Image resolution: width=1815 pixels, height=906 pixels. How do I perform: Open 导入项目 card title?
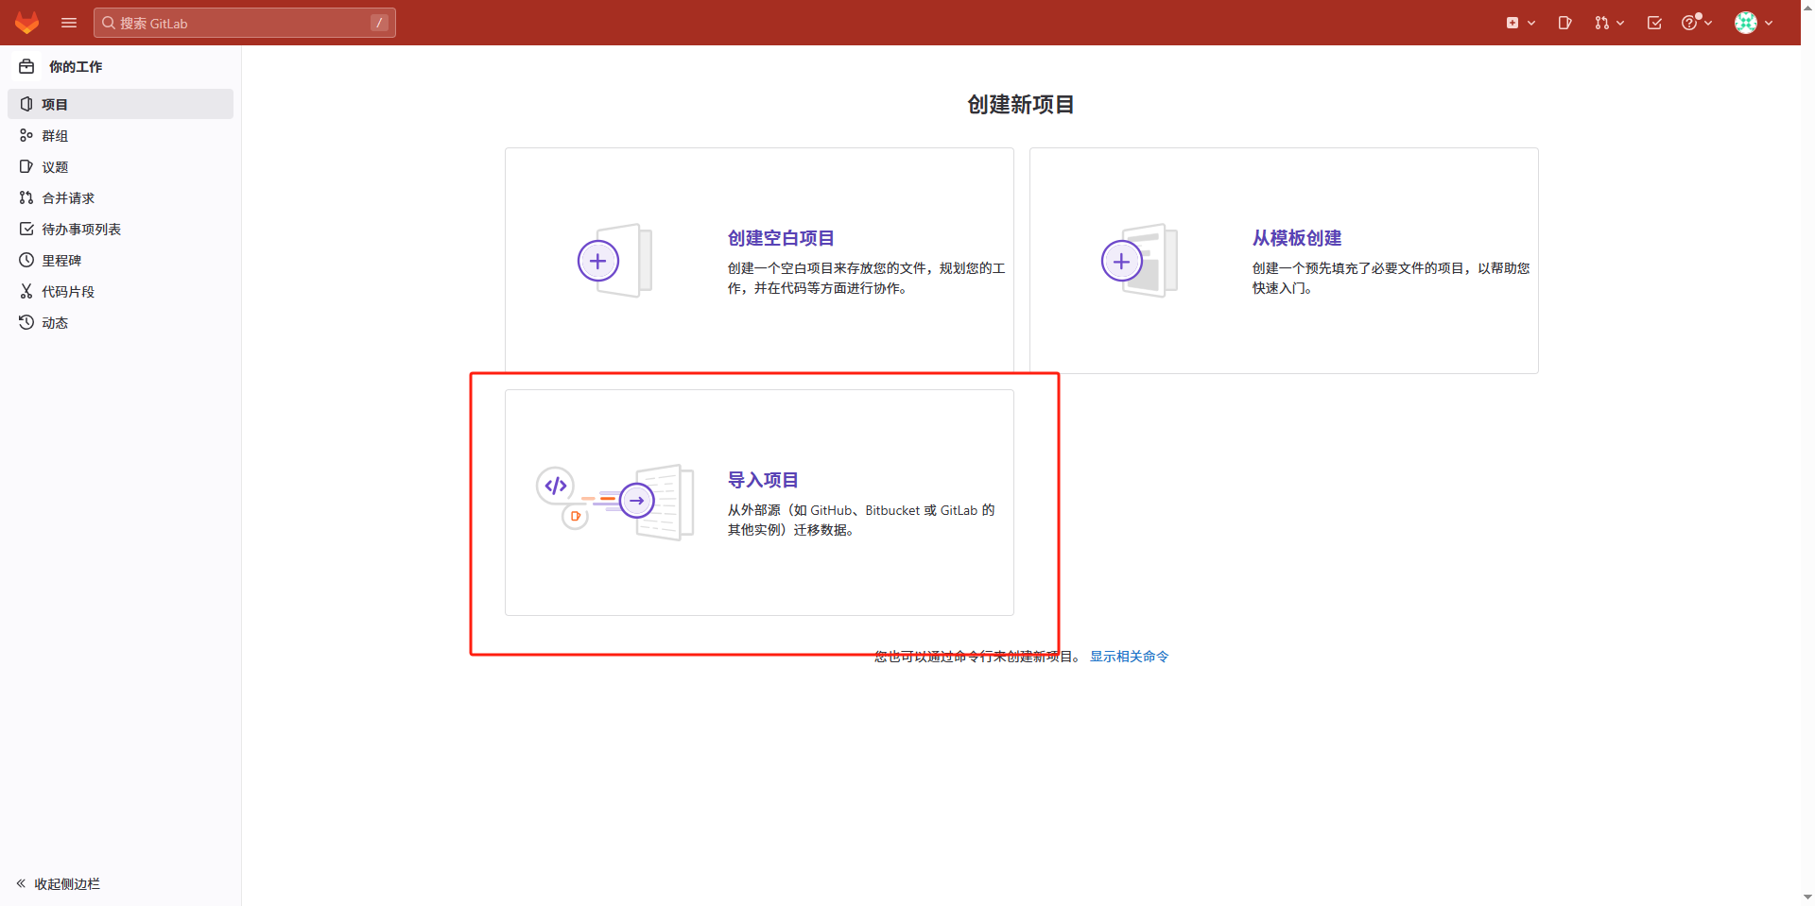coord(763,480)
